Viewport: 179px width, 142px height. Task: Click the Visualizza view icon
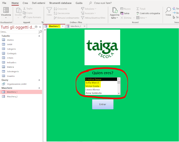pyautogui.click(x=6, y=10)
